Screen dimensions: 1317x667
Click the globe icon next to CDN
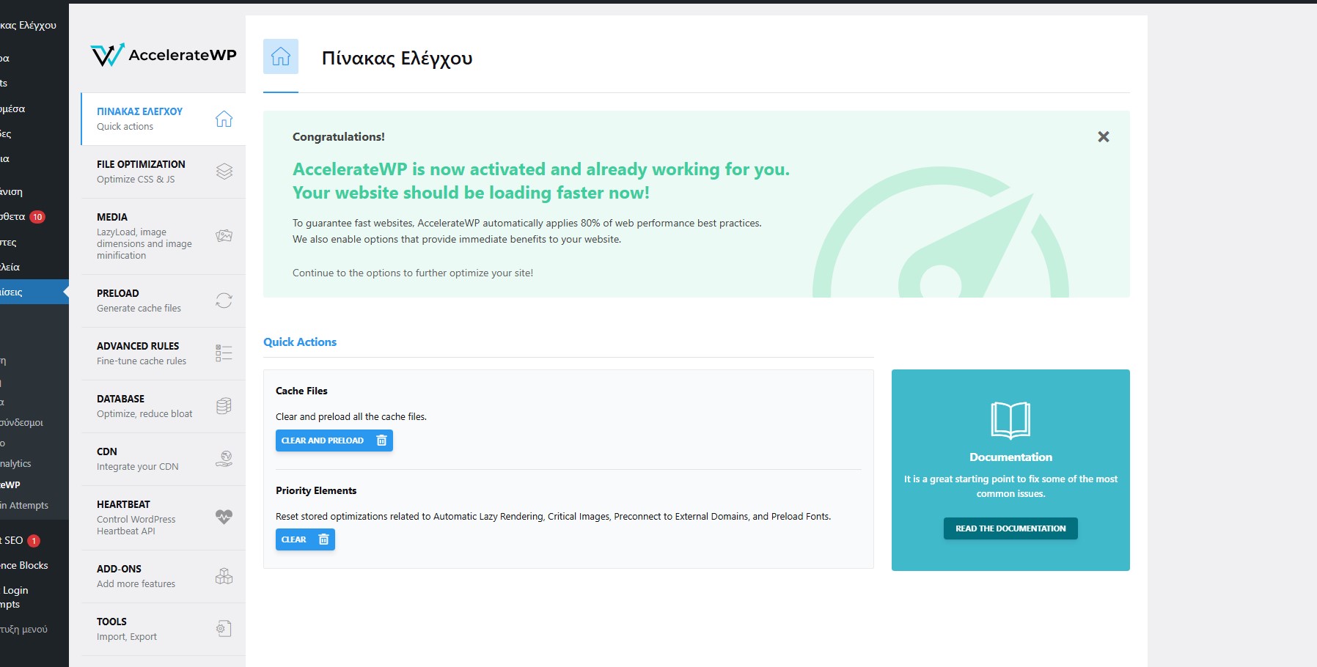point(224,459)
